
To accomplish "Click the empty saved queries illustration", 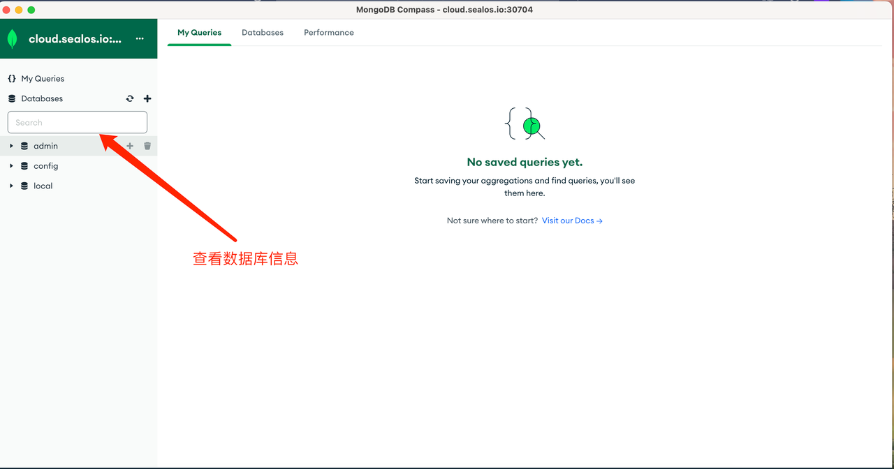I will pyautogui.click(x=525, y=124).
